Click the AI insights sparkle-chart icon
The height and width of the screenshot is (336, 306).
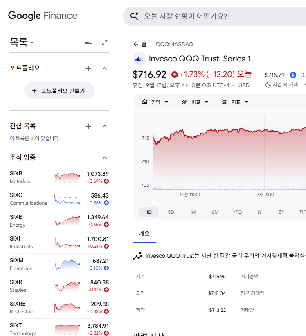[137, 255]
